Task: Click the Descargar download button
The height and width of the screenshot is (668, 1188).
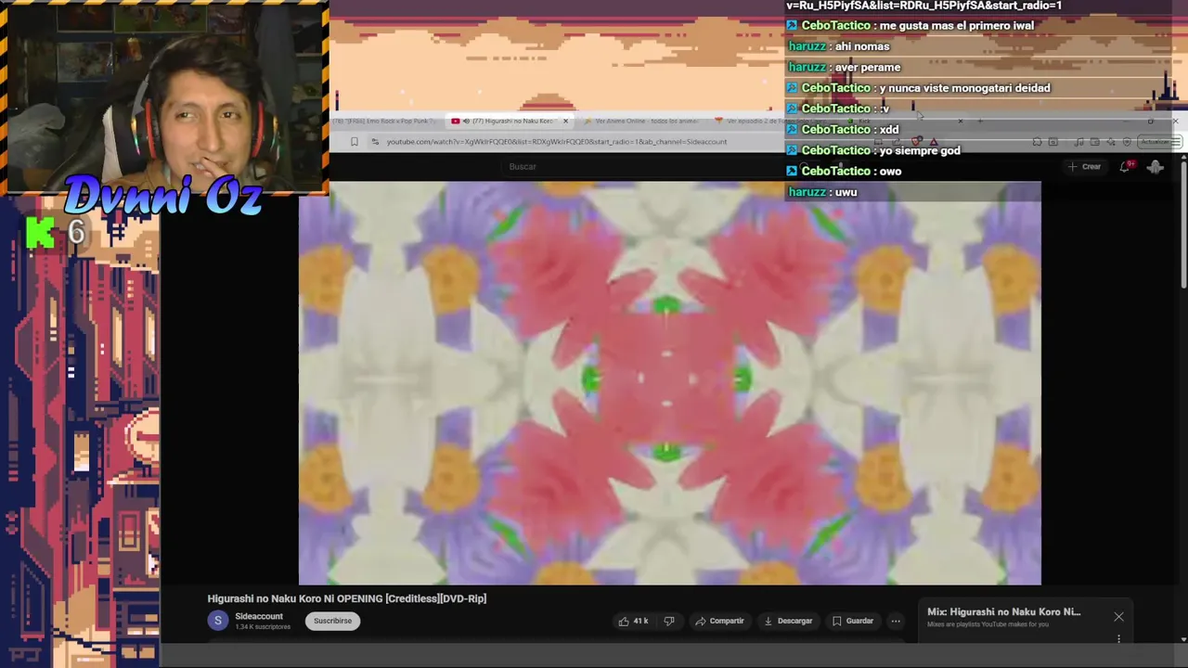Action: [787, 621]
